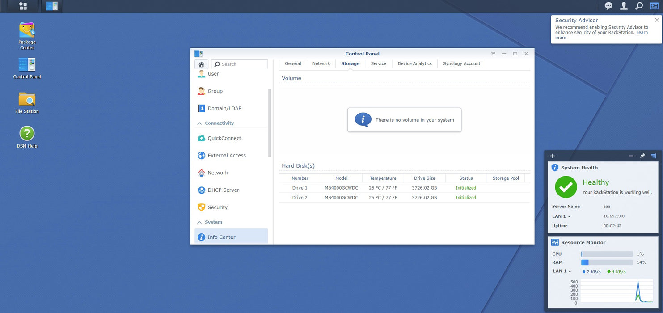Image resolution: width=663 pixels, height=313 pixels.
Task: Select External Access in the sidebar
Action: 231,156
